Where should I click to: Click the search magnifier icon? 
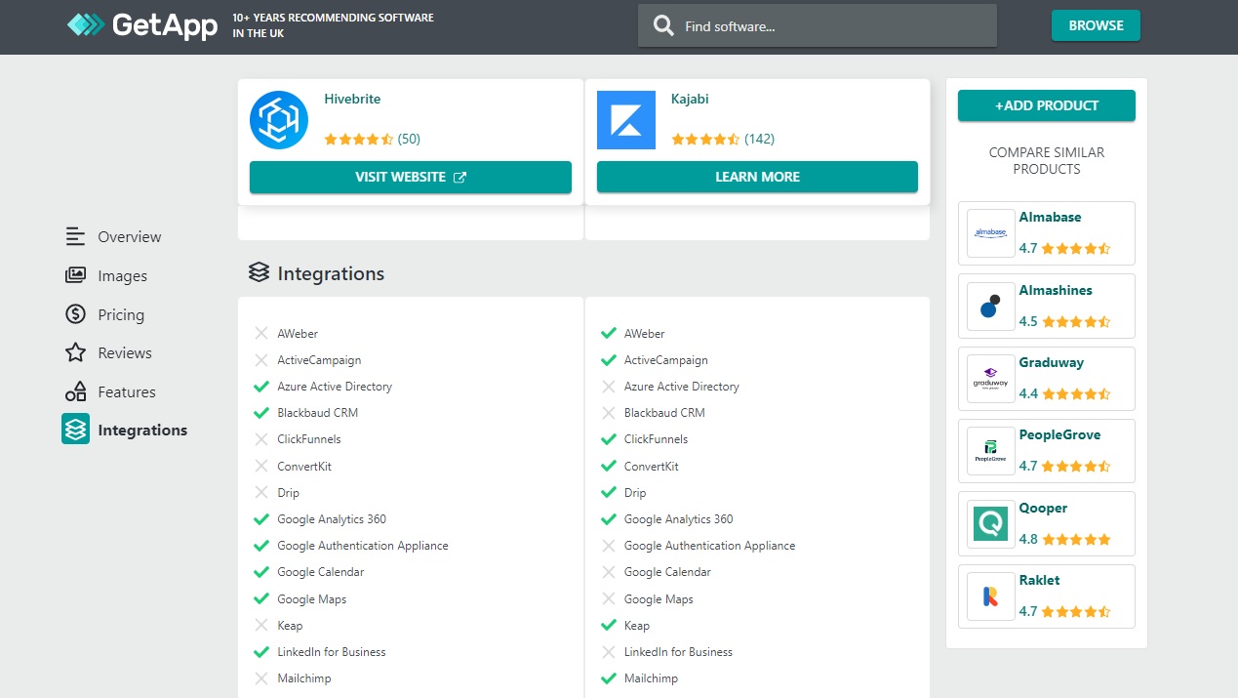coord(663,26)
